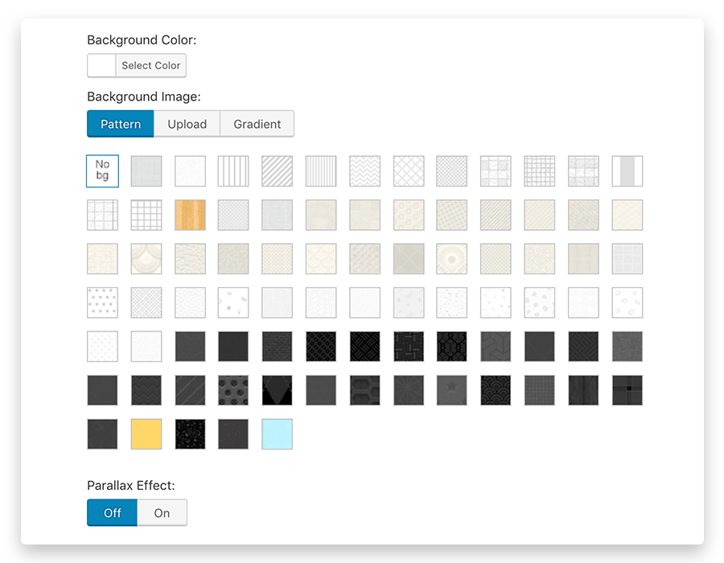Select the dark zigzag chevron pattern
This screenshot has width=724, height=563.
(x=146, y=390)
